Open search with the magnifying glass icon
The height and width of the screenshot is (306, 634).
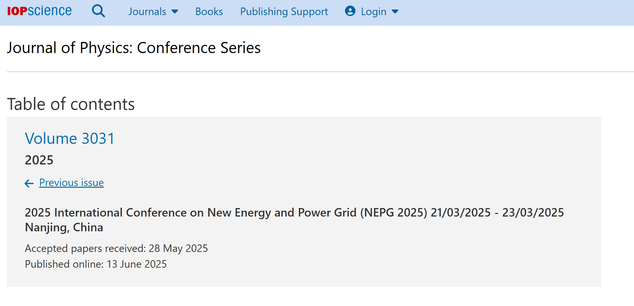pyautogui.click(x=98, y=11)
